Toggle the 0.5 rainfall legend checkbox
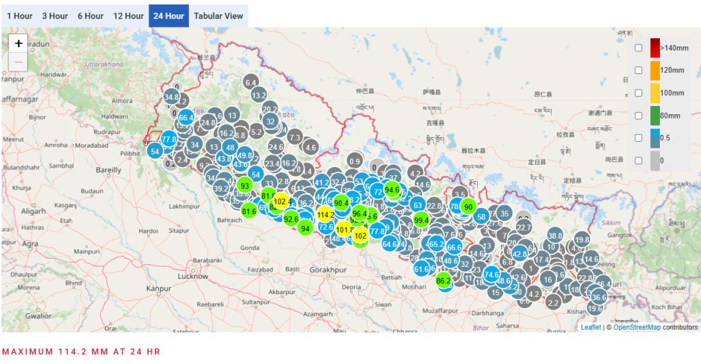Viewport: 701px width, 364px height. (x=638, y=138)
